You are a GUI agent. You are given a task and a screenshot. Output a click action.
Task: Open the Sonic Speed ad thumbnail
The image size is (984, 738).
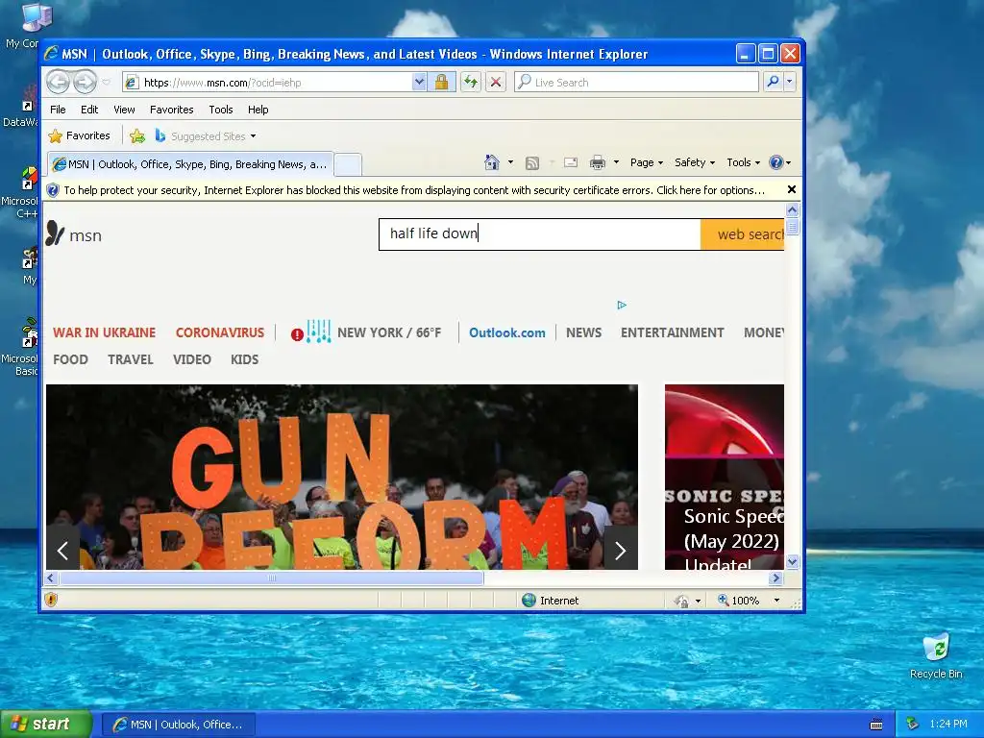[725, 477]
